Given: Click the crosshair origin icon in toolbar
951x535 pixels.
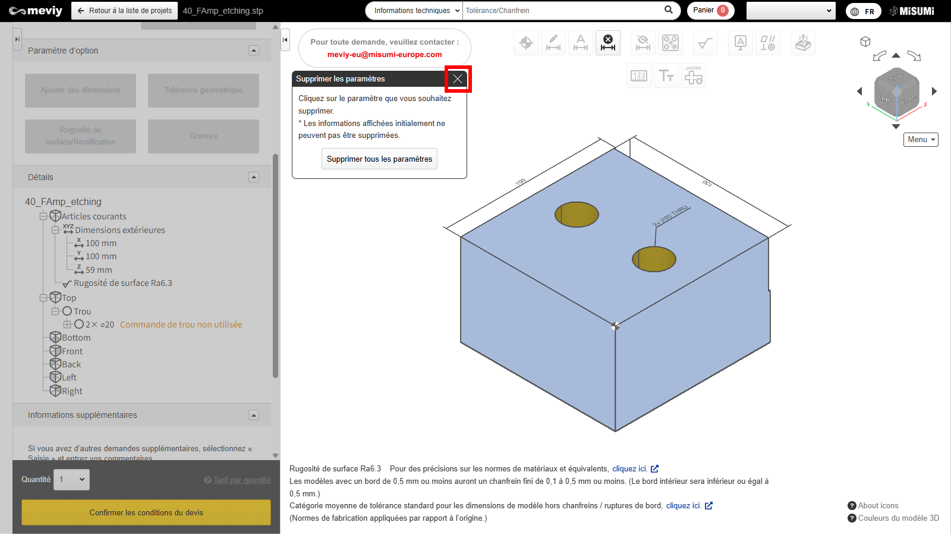Looking at the screenshot, I should click(526, 43).
